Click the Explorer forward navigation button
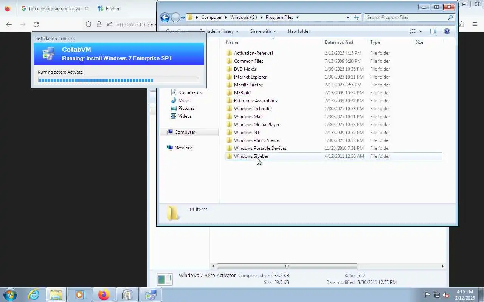 pos(175,17)
